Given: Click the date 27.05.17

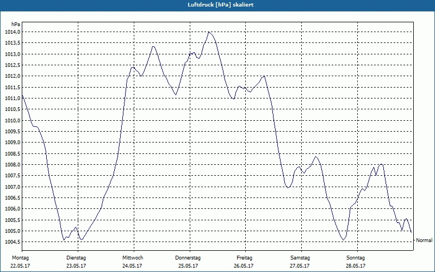Looking at the screenshot, I should pyautogui.click(x=300, y=266).
